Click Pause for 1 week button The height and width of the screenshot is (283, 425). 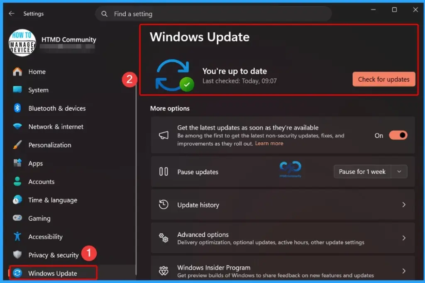pyautogui.click(x=362, y=172)
